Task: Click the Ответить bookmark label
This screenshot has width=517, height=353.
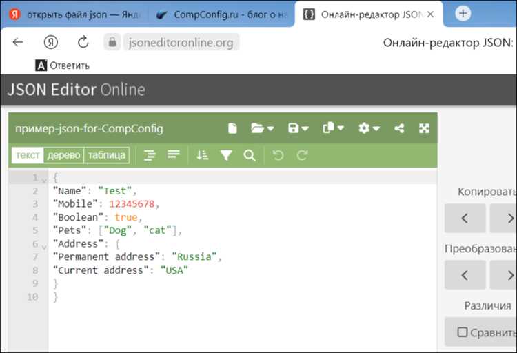Action: coord(70,65)
